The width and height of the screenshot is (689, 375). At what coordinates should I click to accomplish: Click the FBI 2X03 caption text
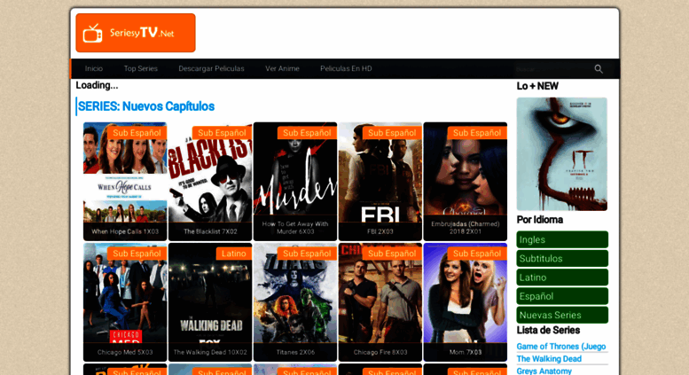point(380,231)
